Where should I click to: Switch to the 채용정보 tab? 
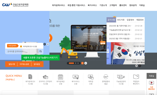140,20
